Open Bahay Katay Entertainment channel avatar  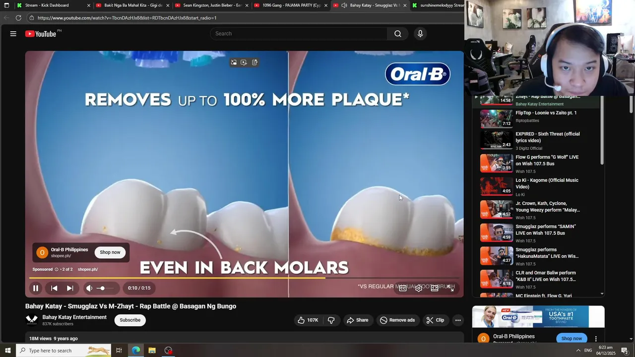[32, 320]
